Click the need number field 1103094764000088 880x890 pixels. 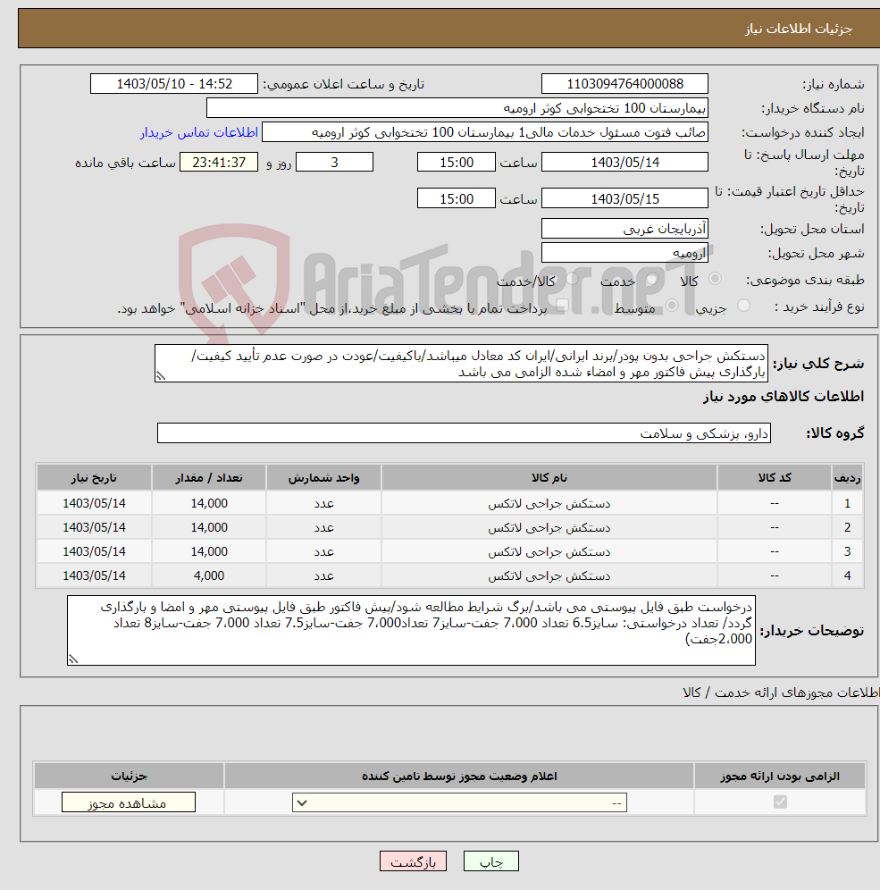pyautogui.click(x=624, y=84)
